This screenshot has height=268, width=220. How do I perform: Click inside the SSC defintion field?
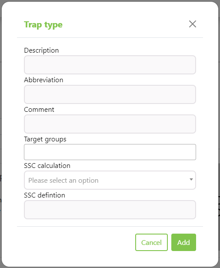(x=110, y=210)
